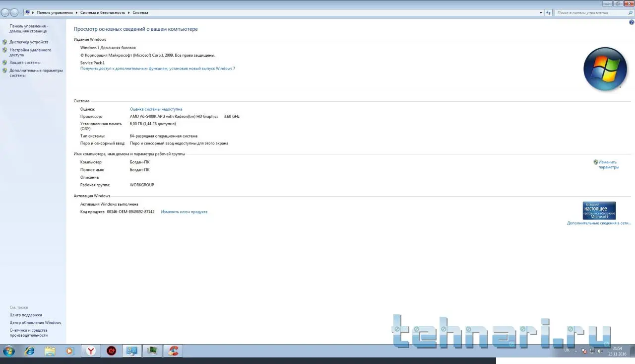Open Панель управления - домашняя страница link
The image size is (635, 364).
tap(29, 28)
